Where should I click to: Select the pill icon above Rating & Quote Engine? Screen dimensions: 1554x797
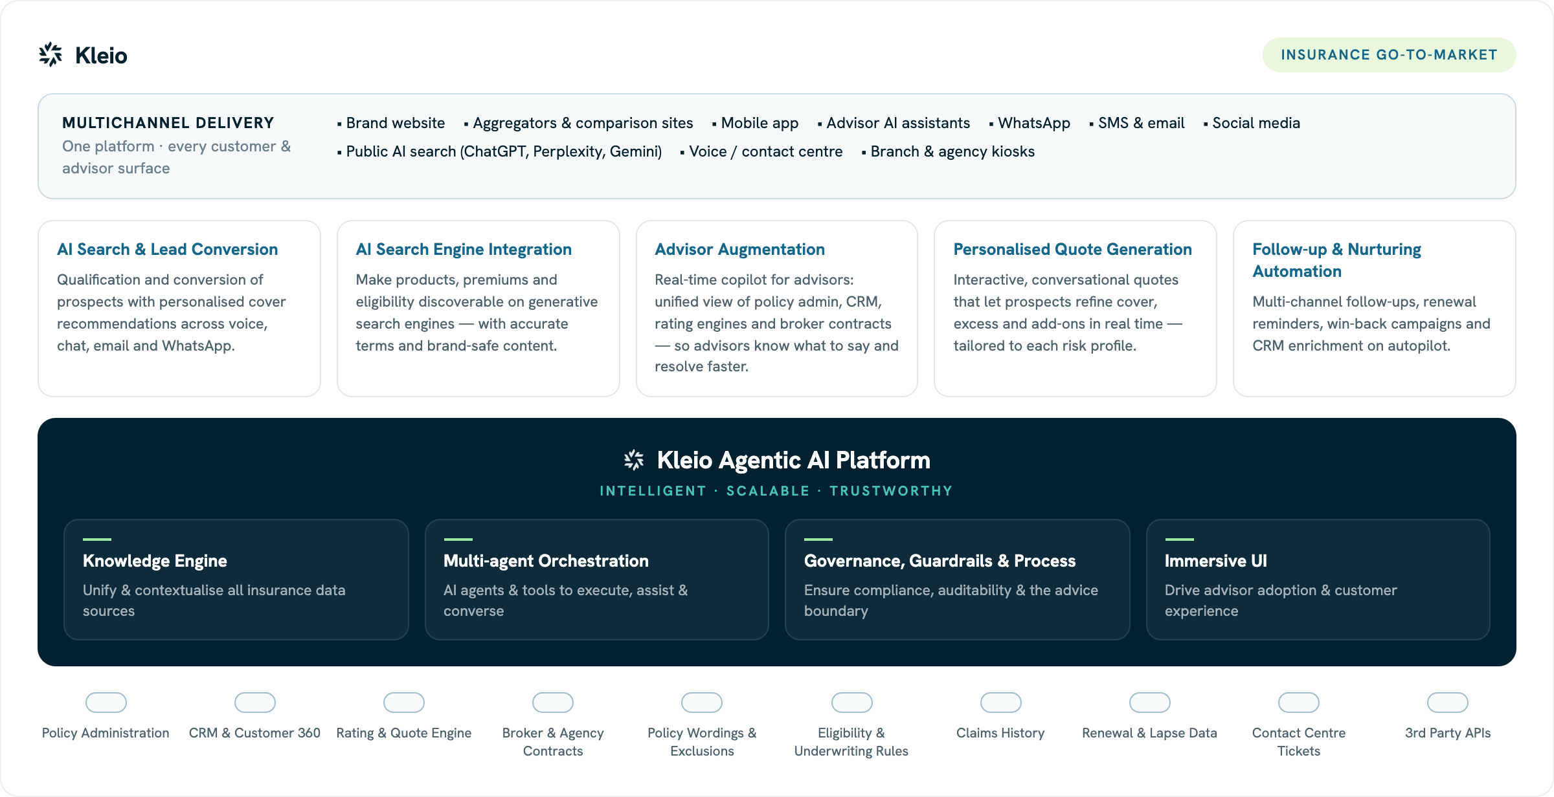[x=404, y=703]
